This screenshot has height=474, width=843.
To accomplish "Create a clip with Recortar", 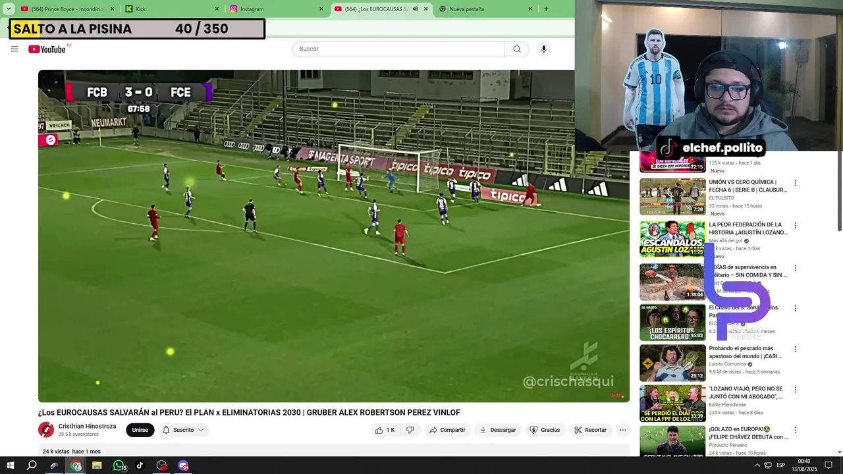I will tap(590, 430).
